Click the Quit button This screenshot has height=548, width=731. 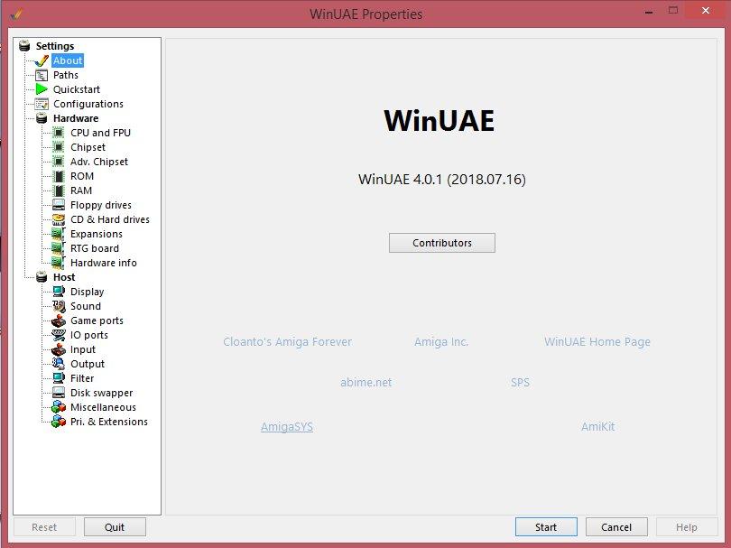(115, 527)
